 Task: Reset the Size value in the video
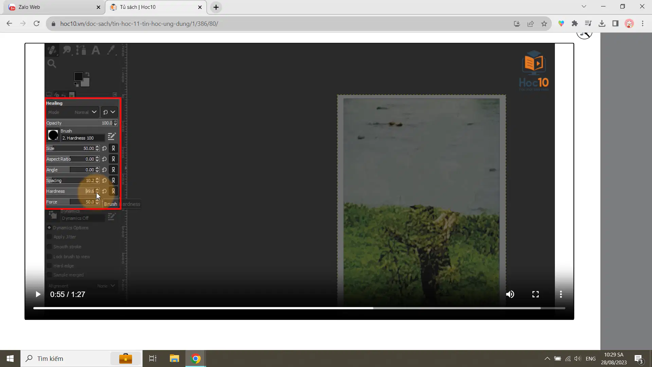104,148
